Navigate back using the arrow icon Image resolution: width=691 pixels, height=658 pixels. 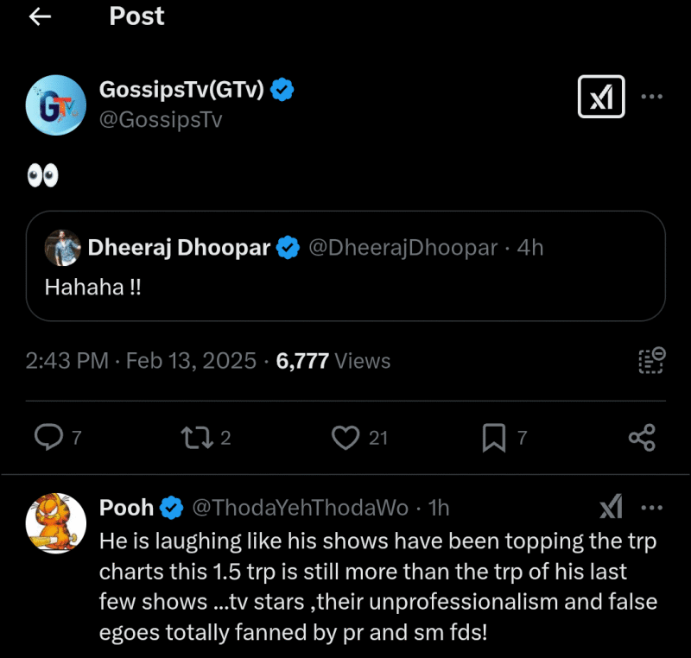tap(41, 16)
